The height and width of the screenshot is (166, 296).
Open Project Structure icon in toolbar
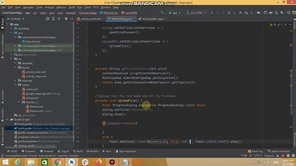tap(259, 12)
